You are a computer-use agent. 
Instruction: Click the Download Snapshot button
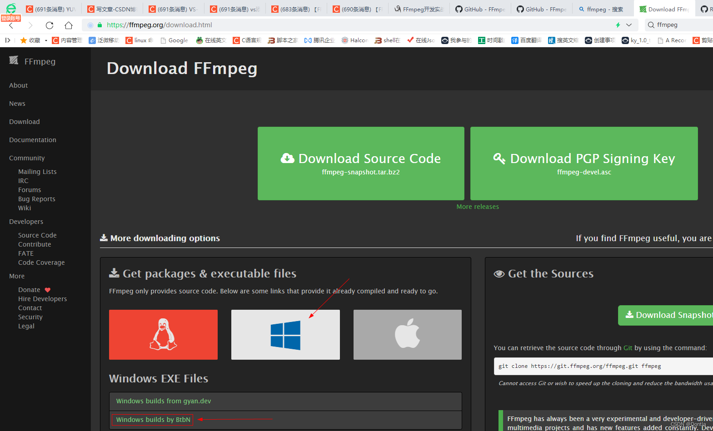666,315
